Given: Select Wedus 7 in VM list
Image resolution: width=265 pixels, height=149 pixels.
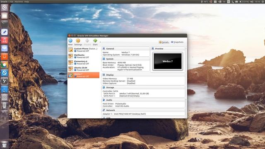Looking at the screenshot, I should [x=84, y=75].
